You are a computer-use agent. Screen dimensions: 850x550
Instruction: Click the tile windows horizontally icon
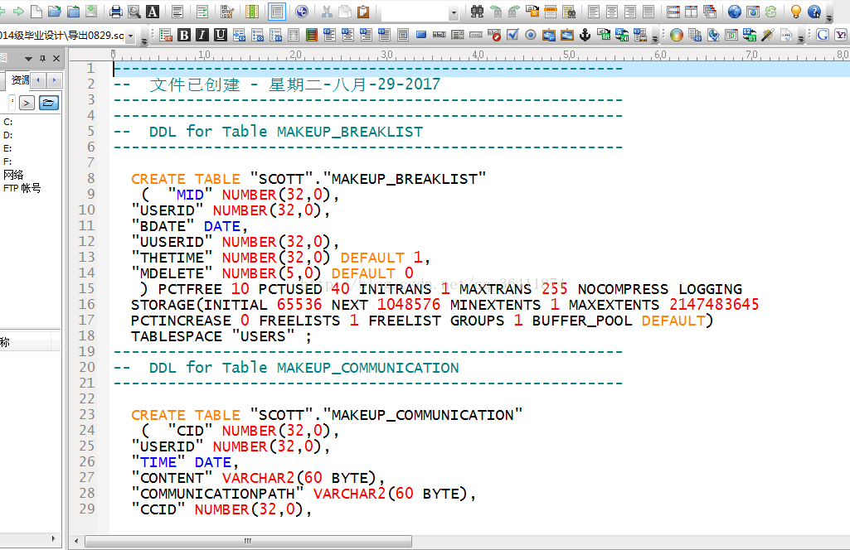(x=673, y=12)
